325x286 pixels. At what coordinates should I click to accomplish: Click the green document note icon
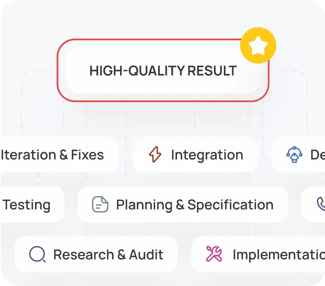100,204
